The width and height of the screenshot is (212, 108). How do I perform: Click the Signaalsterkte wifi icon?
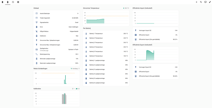click(x=37, y=22)
